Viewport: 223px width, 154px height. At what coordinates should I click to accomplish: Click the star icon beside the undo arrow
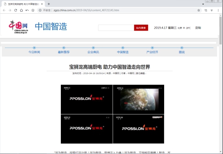tap(33, 10)
